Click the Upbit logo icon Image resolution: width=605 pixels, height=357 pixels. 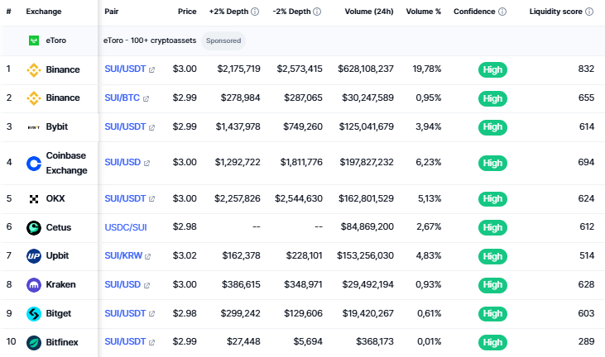pyautogui.click(x=34, y=256)
